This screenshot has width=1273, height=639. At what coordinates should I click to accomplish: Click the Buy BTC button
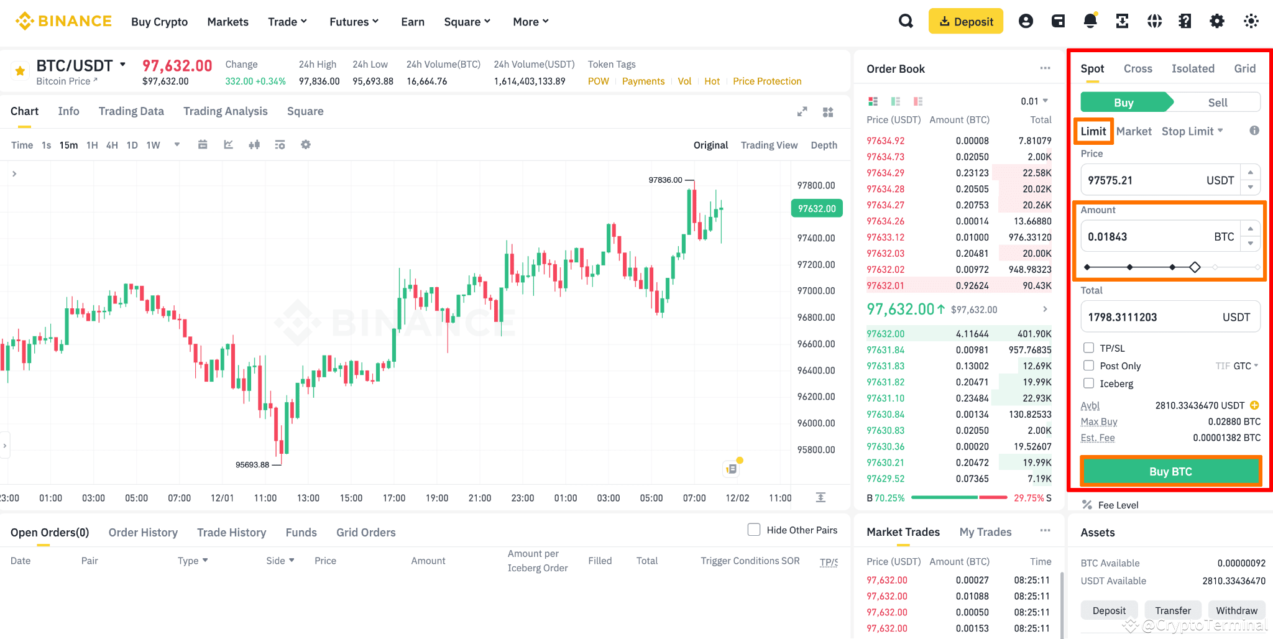point(1170,471)
